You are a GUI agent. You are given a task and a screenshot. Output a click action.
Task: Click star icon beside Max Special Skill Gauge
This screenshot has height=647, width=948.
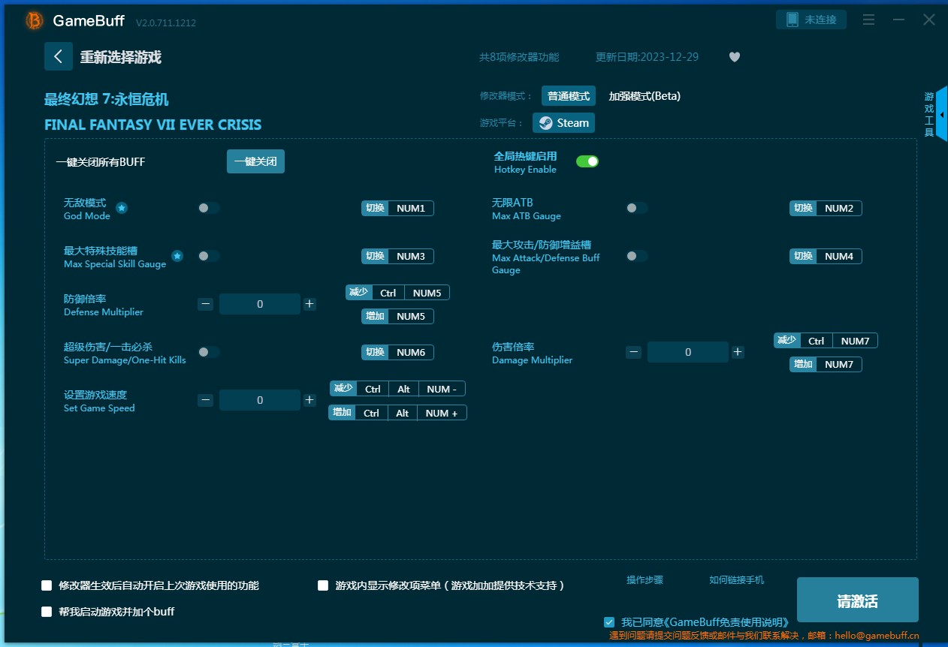coord(177,256)
